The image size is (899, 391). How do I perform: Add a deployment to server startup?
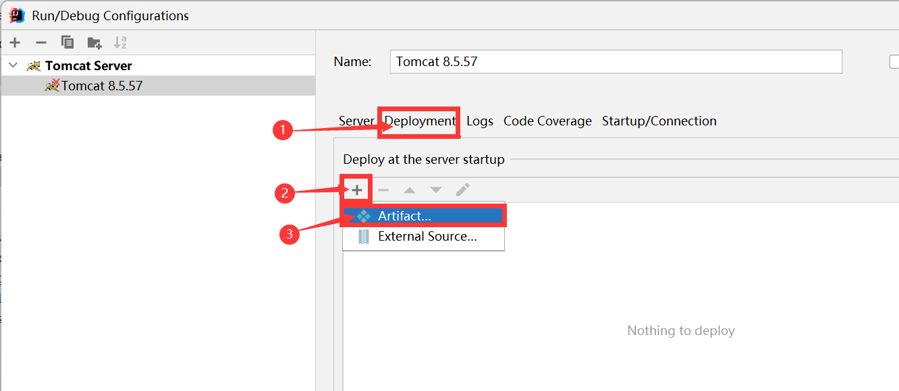(356, 189)
